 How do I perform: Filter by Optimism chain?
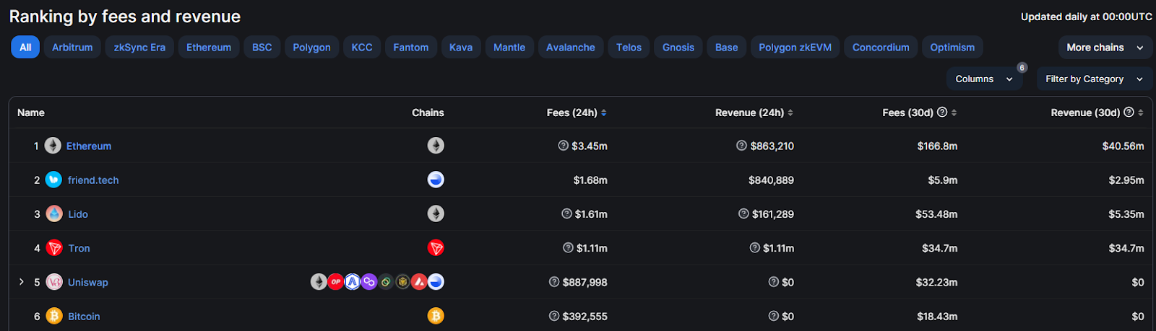952,48
